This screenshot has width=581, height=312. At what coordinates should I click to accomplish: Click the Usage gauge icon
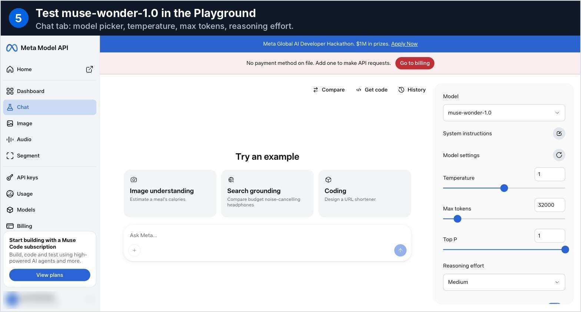(10, 194)
